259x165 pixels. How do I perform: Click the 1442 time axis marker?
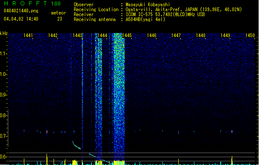pyautogui.click(x=53, y=35)
